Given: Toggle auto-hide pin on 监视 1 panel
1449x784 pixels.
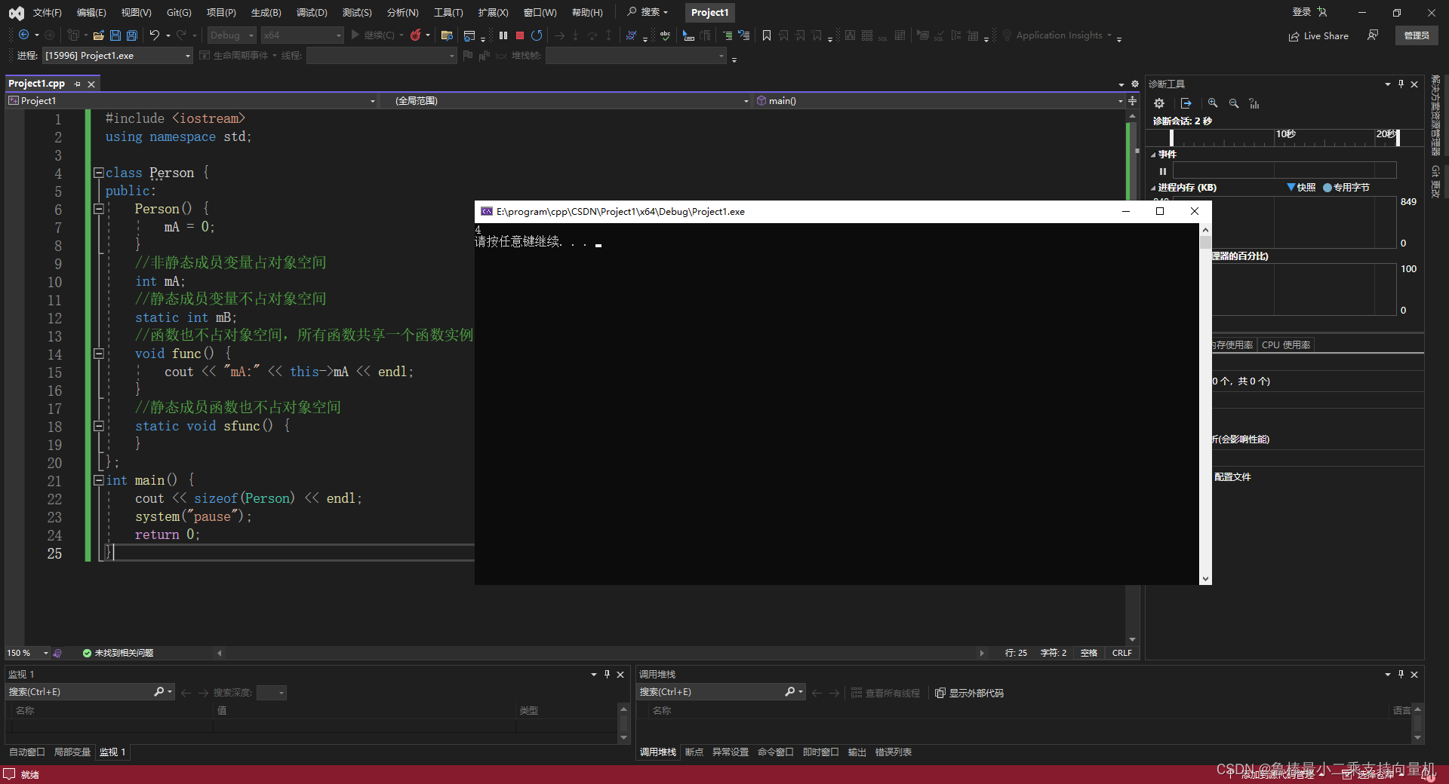Looking at the screenshot, I should 607,674.
